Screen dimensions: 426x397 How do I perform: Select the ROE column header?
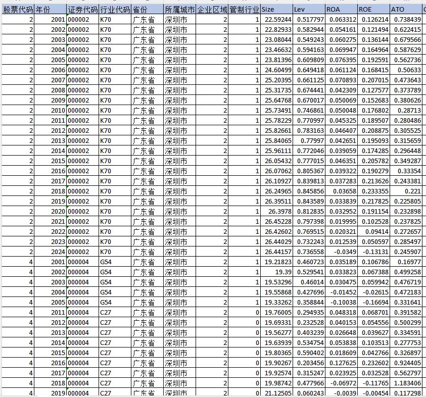tap(373, 10)
